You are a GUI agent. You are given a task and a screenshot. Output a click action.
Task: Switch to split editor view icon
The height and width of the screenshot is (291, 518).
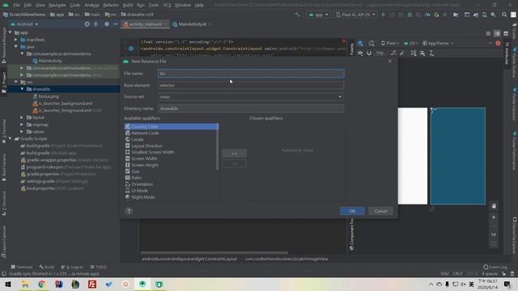(497, 34)
